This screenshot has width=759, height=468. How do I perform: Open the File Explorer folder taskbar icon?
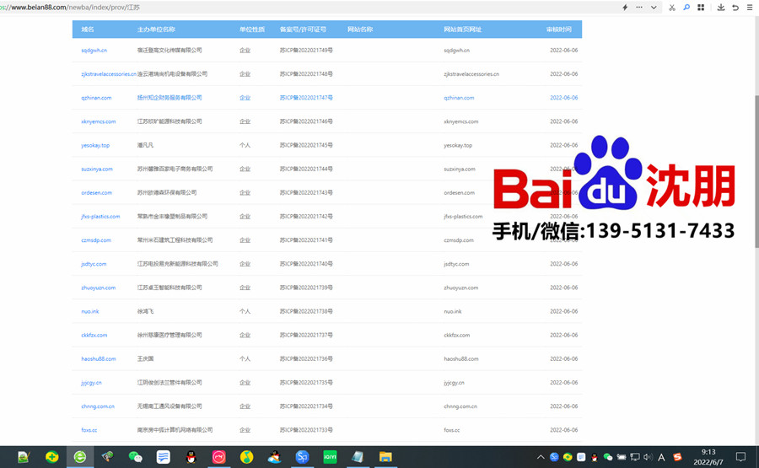385,457
